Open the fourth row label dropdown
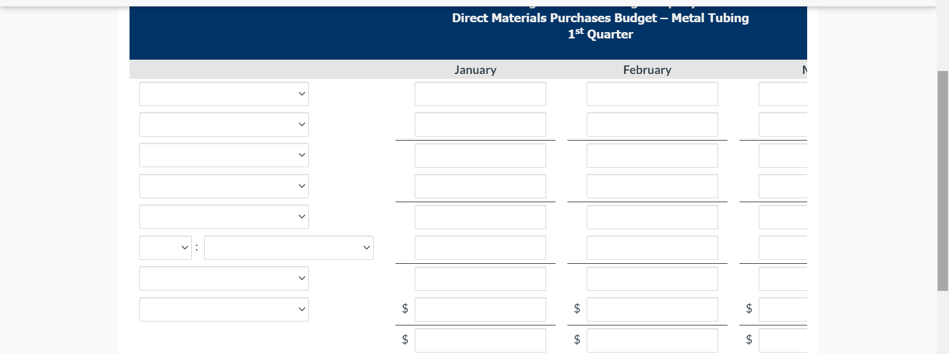 pyautogui.click(x=224, y=186)
